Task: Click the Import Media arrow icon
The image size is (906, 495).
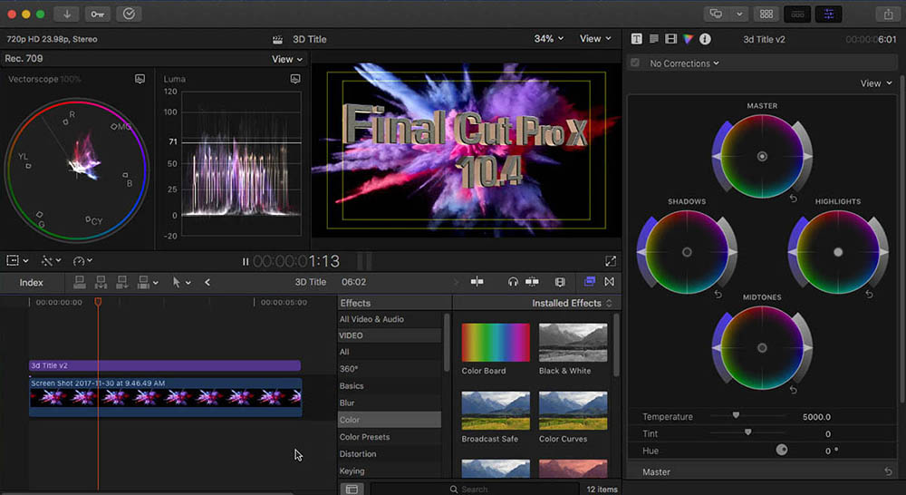Action: [x=67, y=14]
